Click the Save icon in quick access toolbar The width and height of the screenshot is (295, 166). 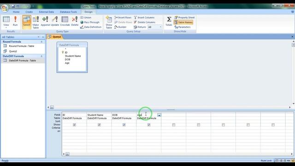(x=13, y=6)
